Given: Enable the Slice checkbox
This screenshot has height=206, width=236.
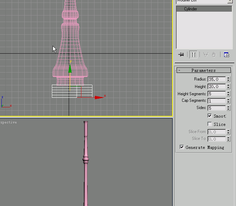Looking at the screenshot, I should point(210,124).
